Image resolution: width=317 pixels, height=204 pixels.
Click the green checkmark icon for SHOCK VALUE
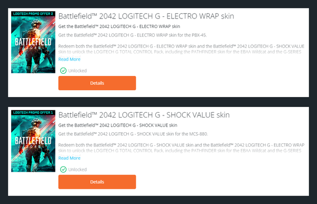(63, 170)
